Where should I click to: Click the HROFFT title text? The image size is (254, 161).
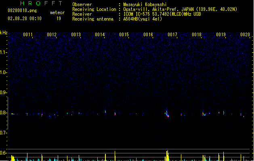(x=42, y=3)
